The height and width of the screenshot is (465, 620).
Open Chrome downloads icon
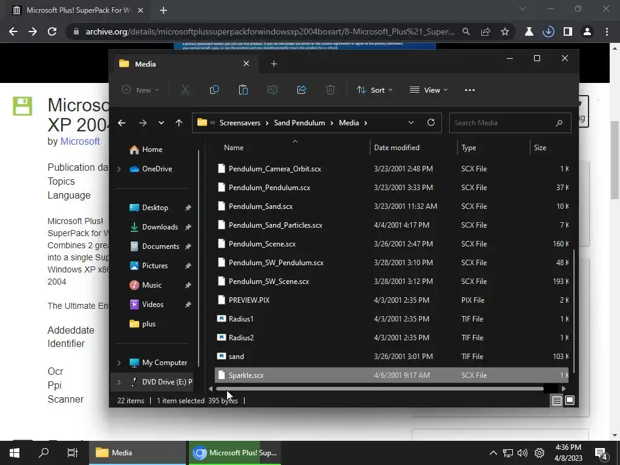coord(548,31)
